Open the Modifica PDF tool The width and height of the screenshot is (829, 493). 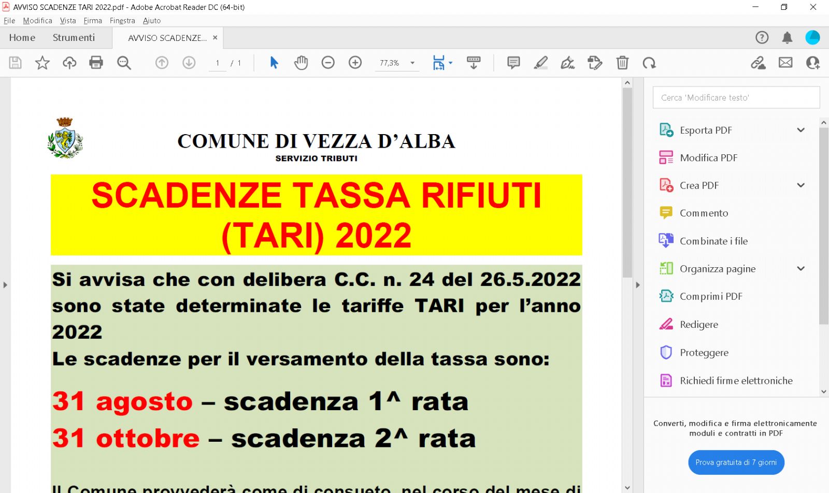click(708, 158)
